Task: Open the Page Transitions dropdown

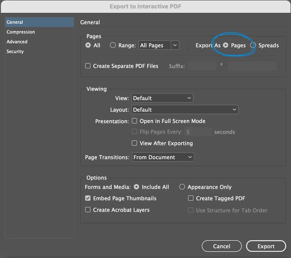Action: [163, 157]
